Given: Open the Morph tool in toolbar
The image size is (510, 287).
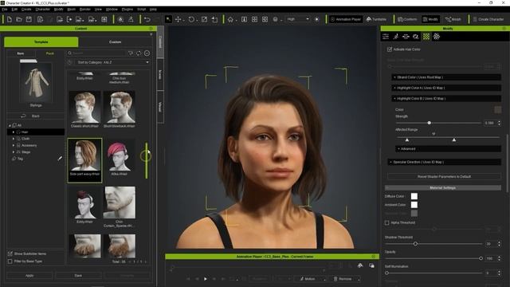Looking at the screenshot, I should pyautogui.click(x=453, y=19).
